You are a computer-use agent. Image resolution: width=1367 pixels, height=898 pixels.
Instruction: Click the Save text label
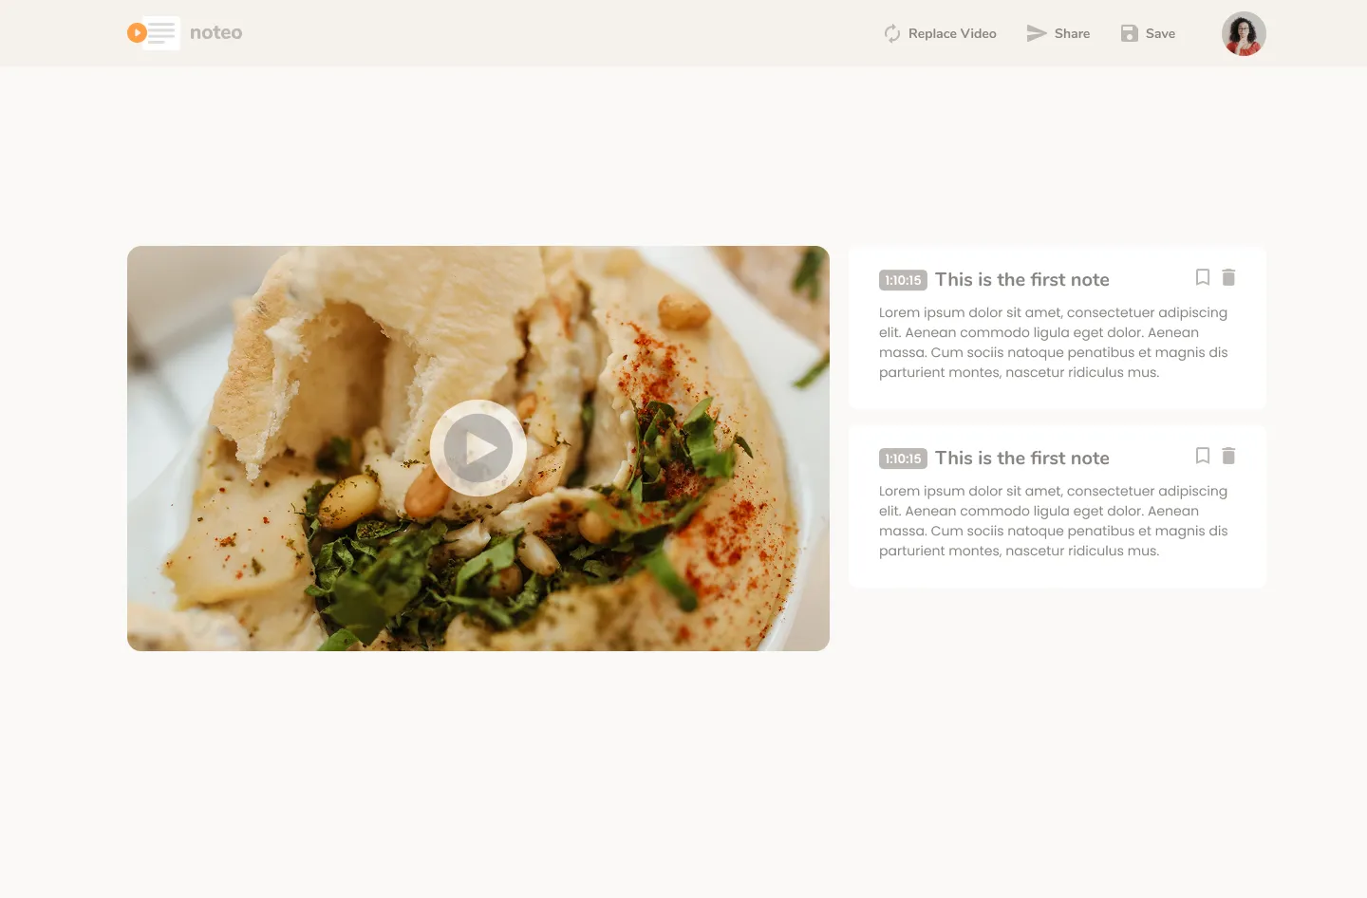click(x=1160, y=33)
